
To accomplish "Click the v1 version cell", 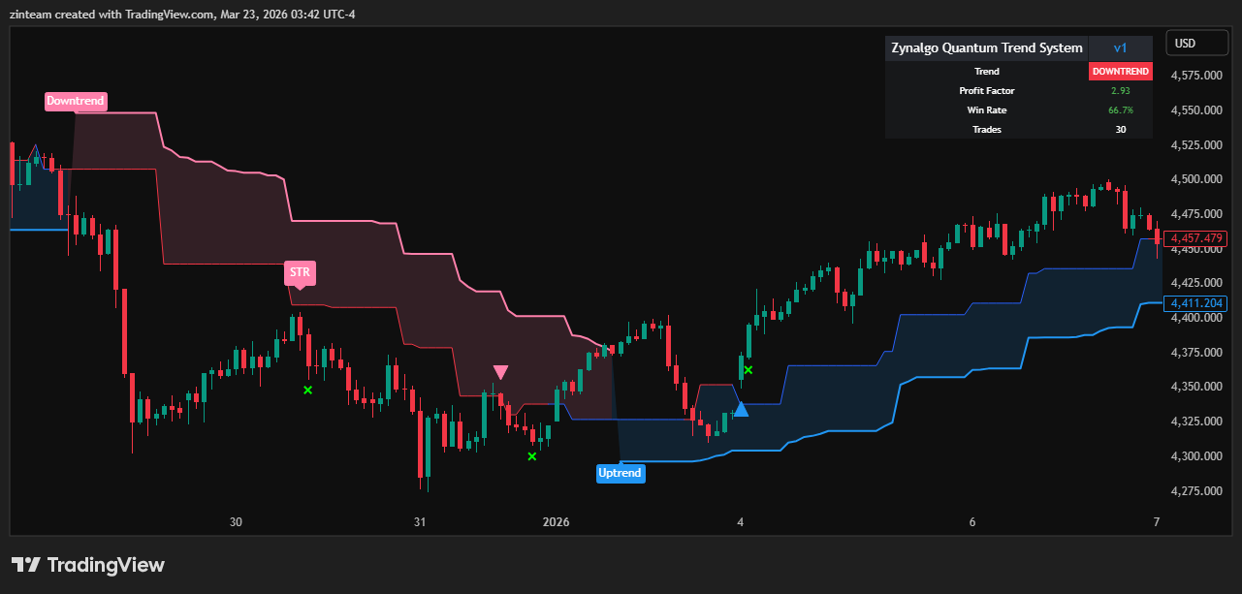I will [1121, 48].
